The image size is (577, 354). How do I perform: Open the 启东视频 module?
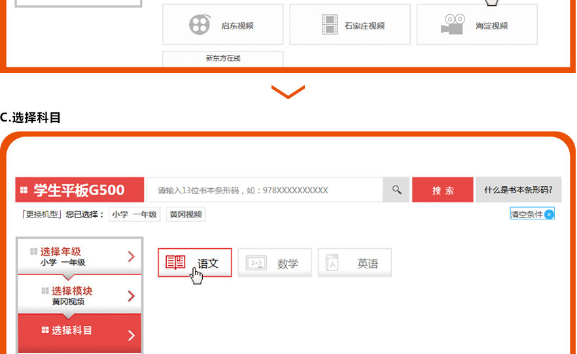point(222,24)
